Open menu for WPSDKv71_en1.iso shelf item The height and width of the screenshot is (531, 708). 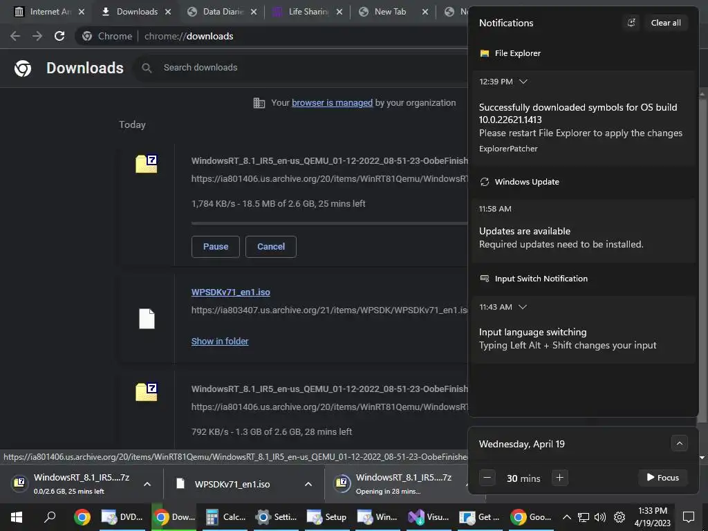coord(308,484)
